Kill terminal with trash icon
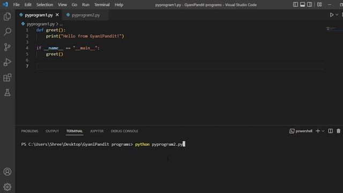This screenshot has width=343, height=193. tap(338, 131)
